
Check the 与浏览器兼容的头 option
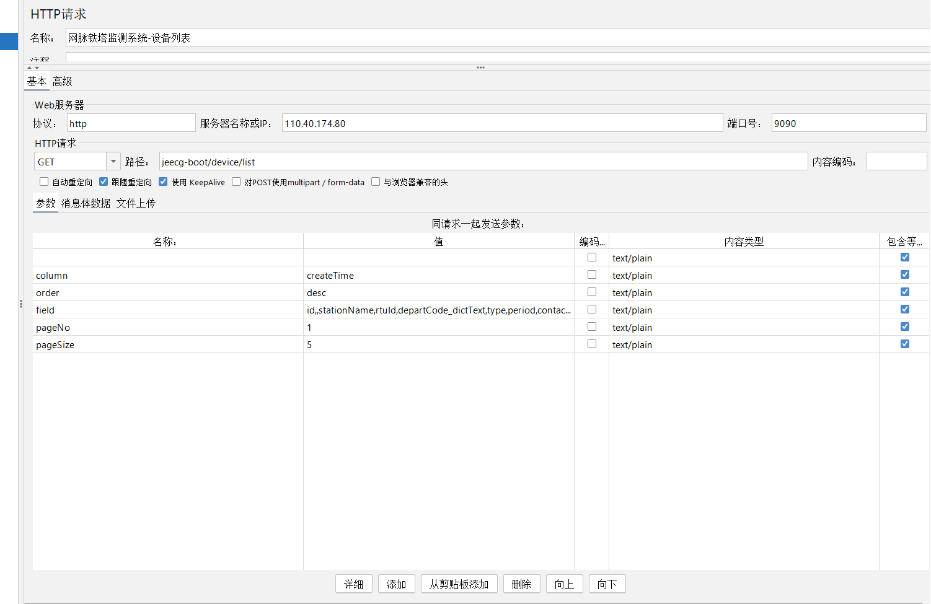[x=376, y=182]
